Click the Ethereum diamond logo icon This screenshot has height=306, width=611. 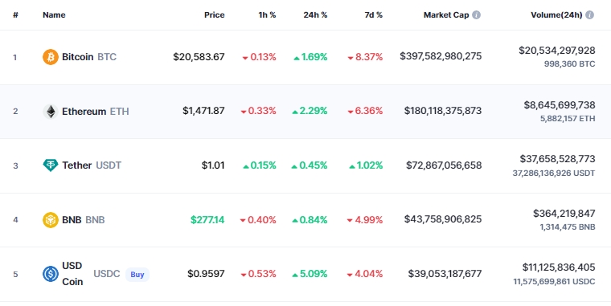coord(51,112)
